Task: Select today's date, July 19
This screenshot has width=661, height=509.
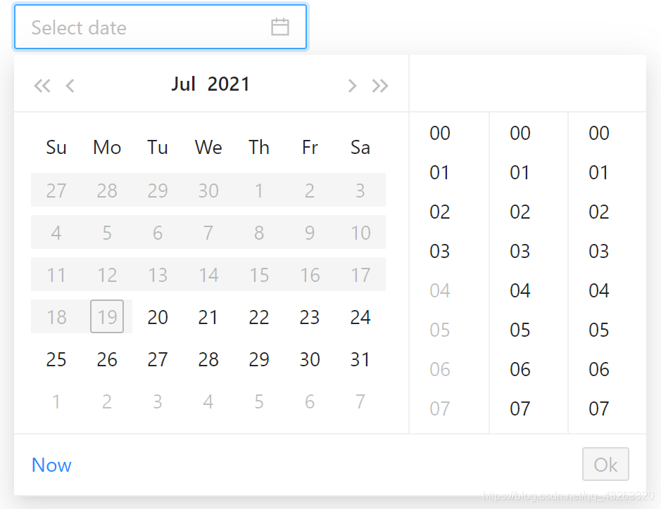Action: 107,317
